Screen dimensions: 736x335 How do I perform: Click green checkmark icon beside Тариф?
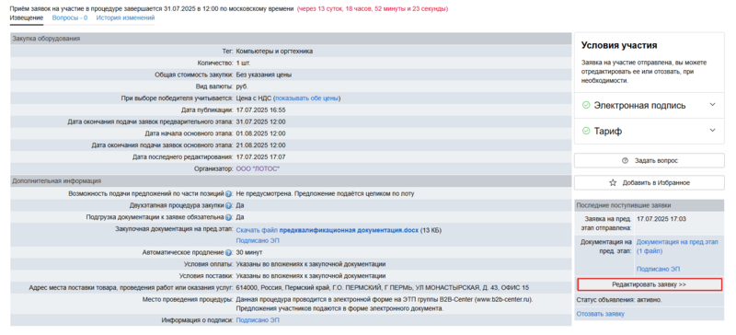pos(586,131)
